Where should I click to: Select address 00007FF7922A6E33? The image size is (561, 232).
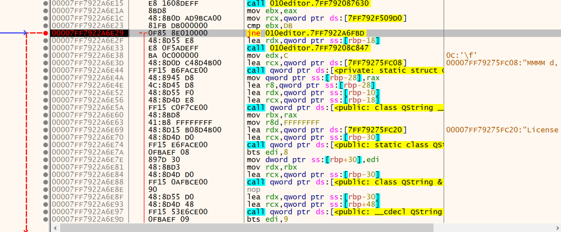pos(88,48)
